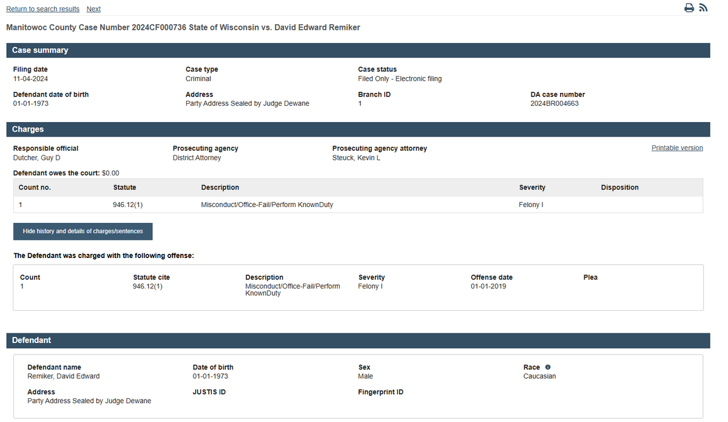Select DA case number 2024BR004663
This screenshot has height=422, width=728.
(554, 104)
